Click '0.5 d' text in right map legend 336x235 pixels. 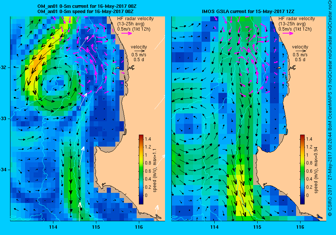(300, 60)
